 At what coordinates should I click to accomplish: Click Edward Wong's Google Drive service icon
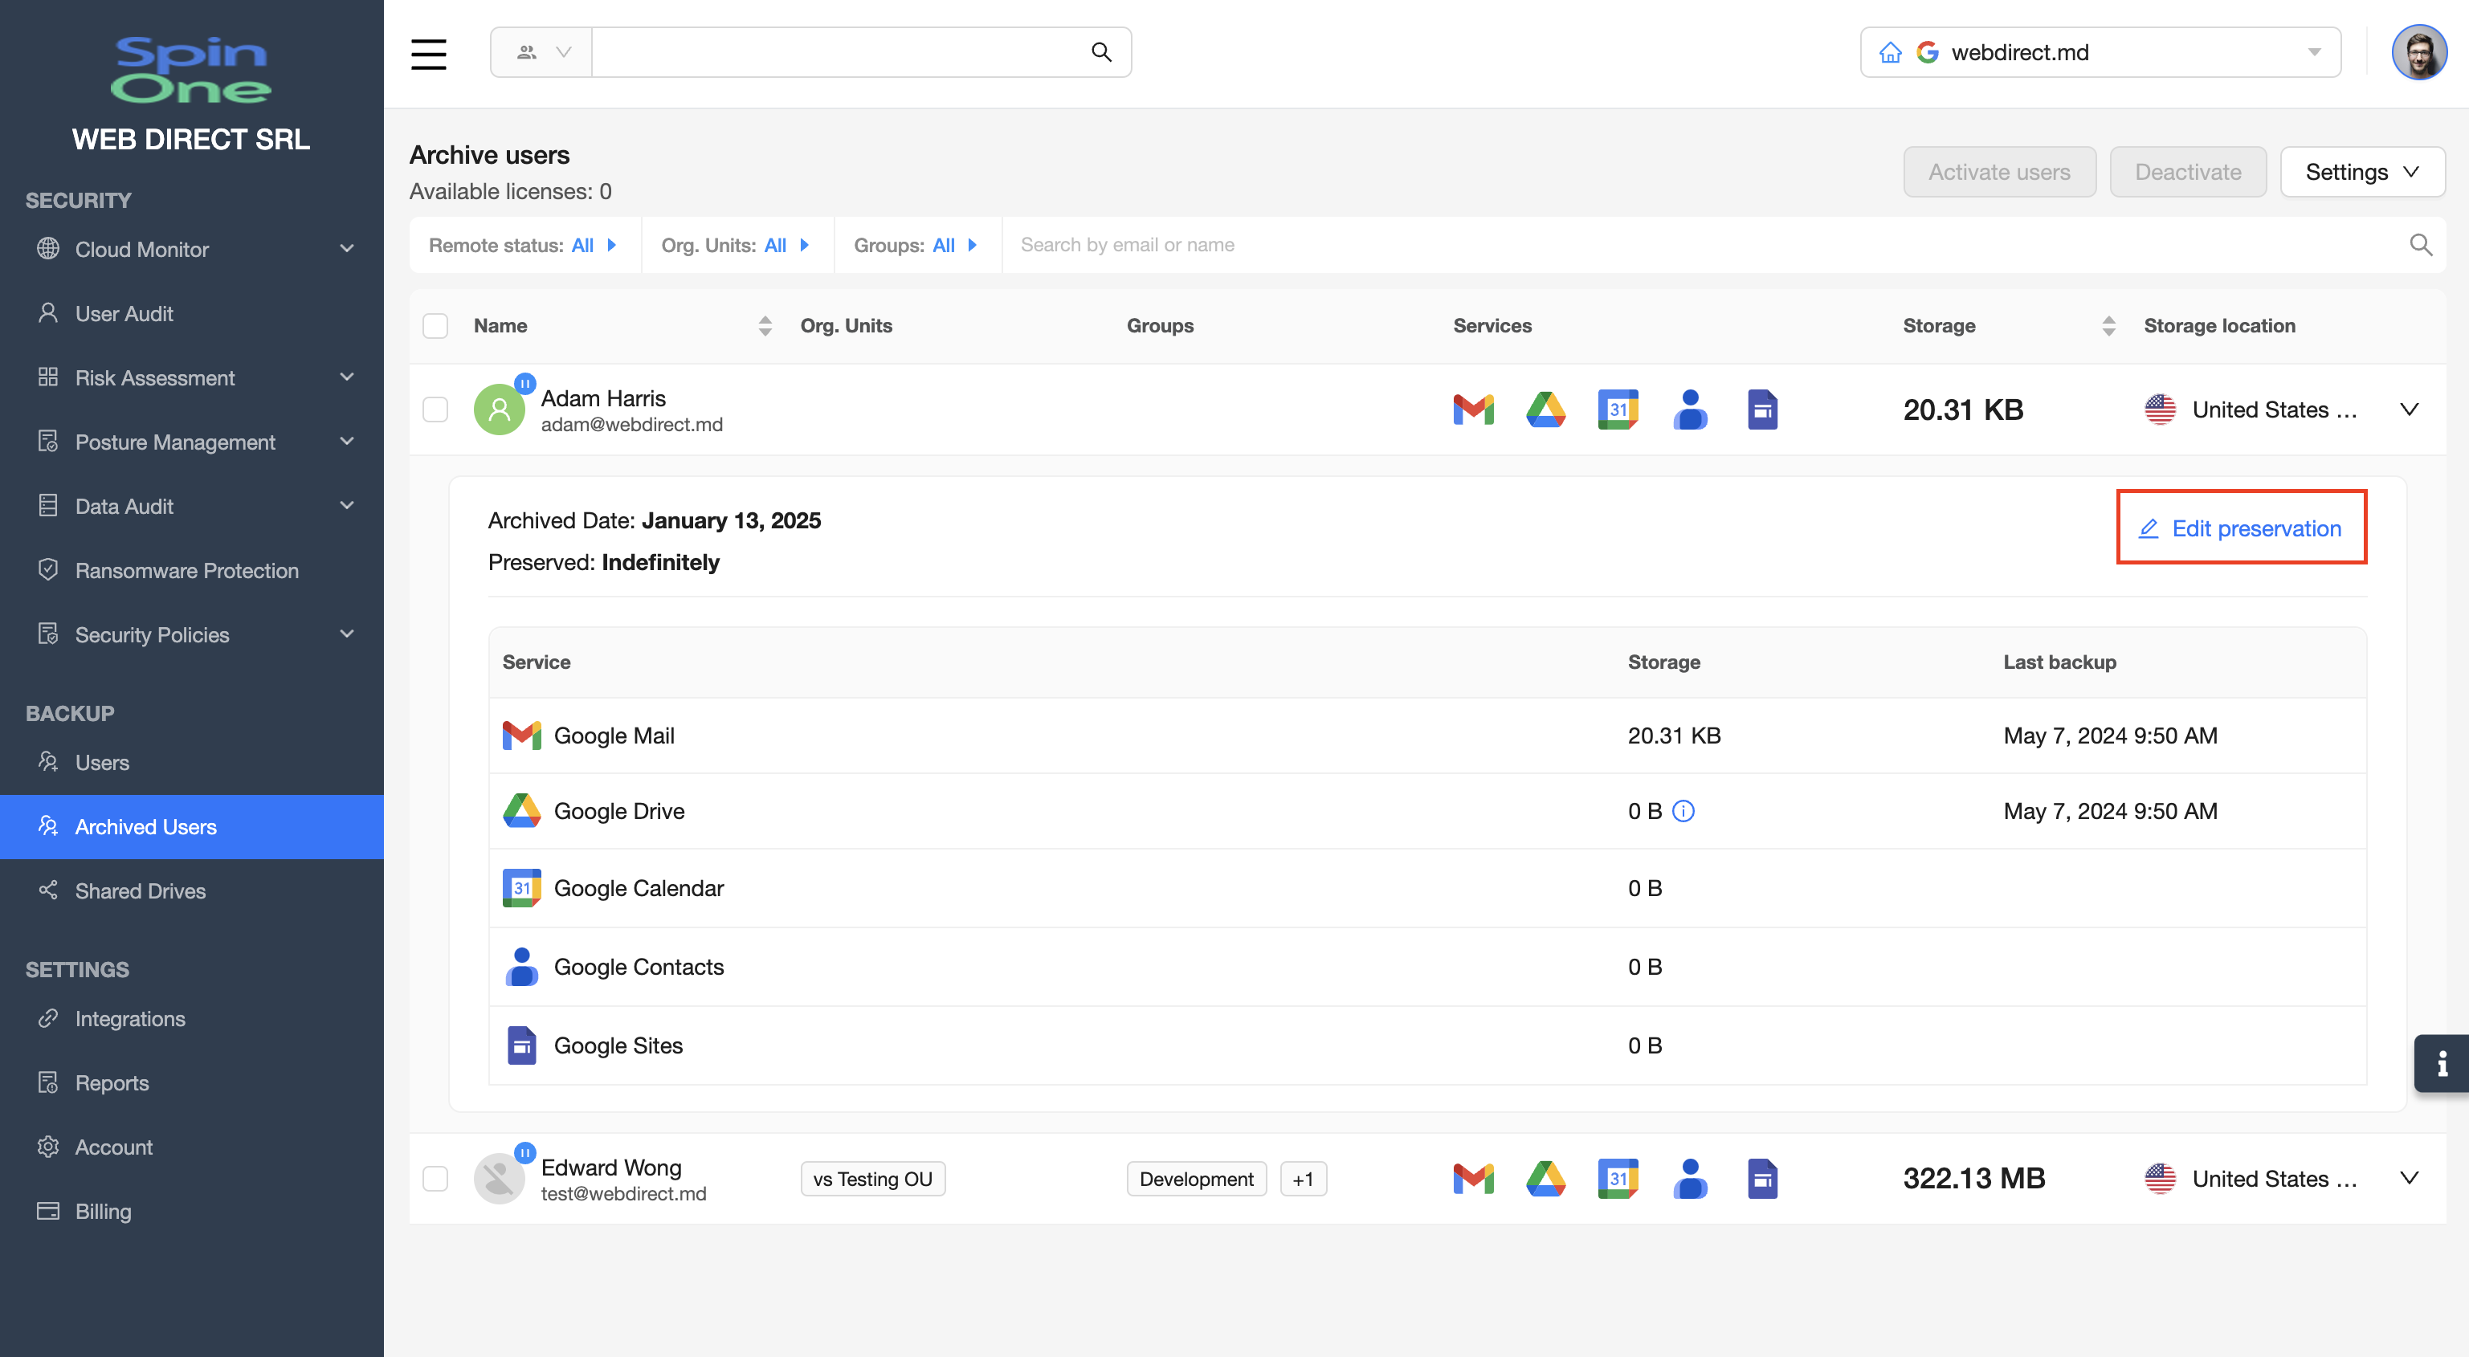(x=1545, y=1179)
